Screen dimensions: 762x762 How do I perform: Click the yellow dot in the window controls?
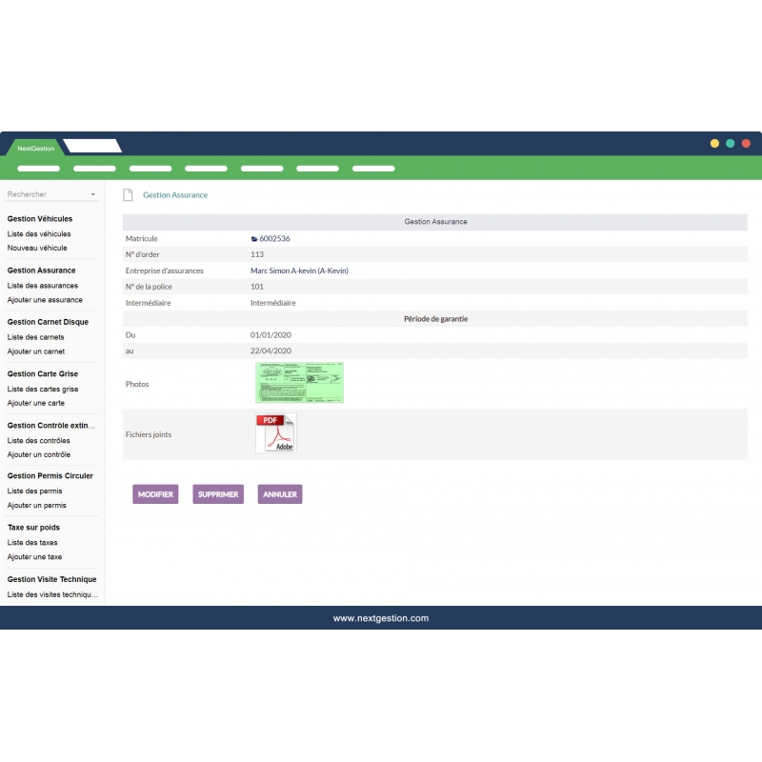point(714,143)
